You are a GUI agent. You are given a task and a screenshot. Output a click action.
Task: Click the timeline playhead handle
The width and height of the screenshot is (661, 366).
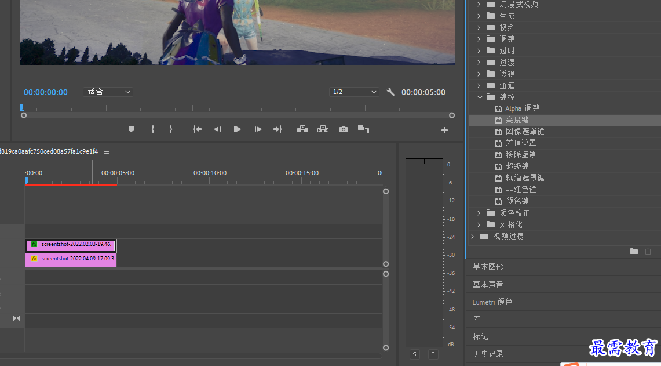pyautogui.click(x=27, y=180)
